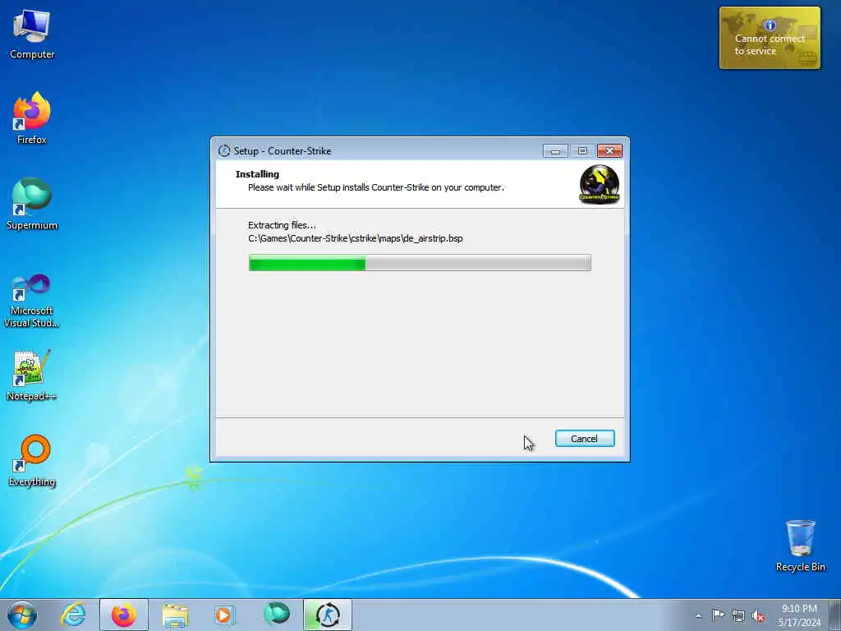The width and height of the screenshot is (841, 631).
Task: Open Internet Explorer from the taskbar
Action: click(x=73, y=615)
